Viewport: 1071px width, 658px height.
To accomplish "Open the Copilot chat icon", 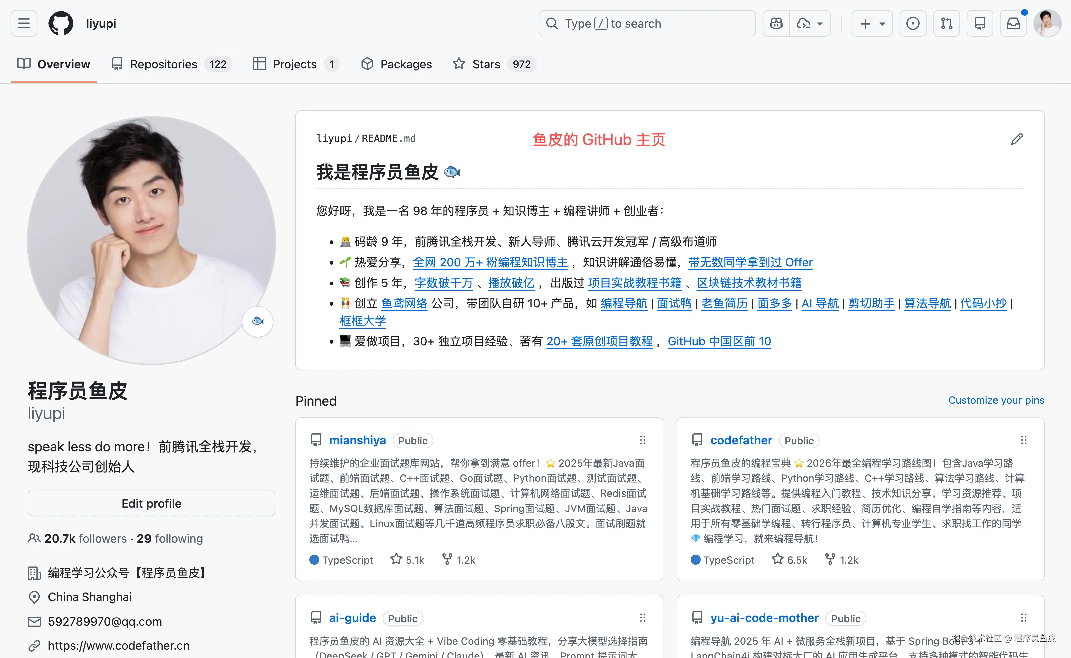I will click(x=776, y=23).
